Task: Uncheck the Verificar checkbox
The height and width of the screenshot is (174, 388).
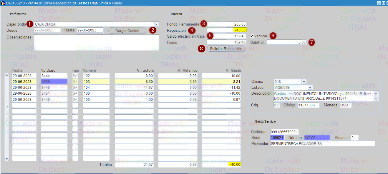Action: (252, 36)
